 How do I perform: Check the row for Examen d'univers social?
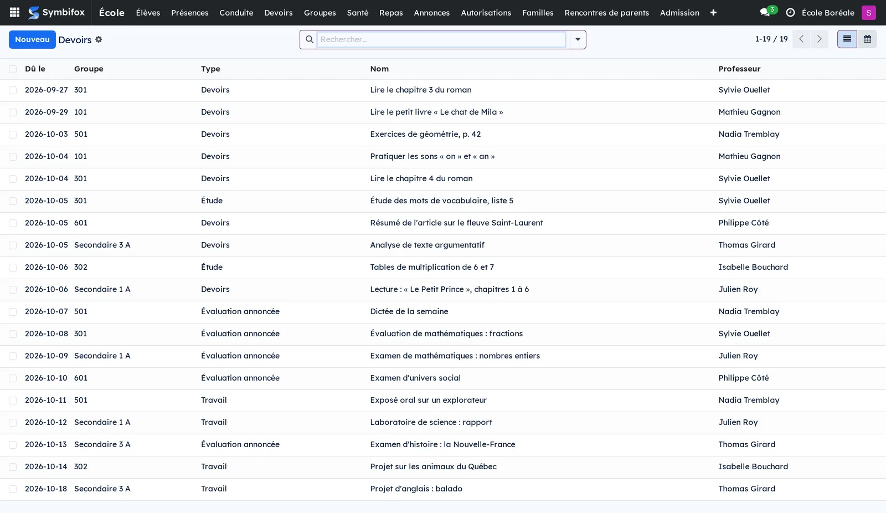pos(13,378)
